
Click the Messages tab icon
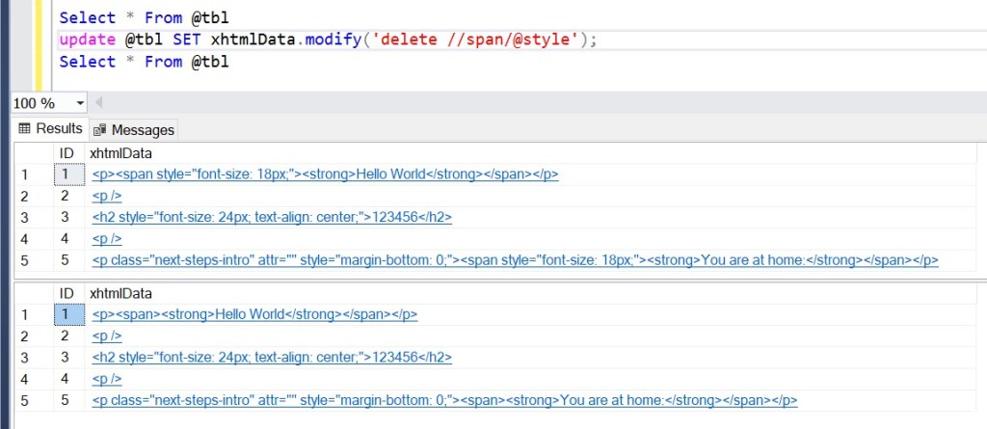[100, 130]
